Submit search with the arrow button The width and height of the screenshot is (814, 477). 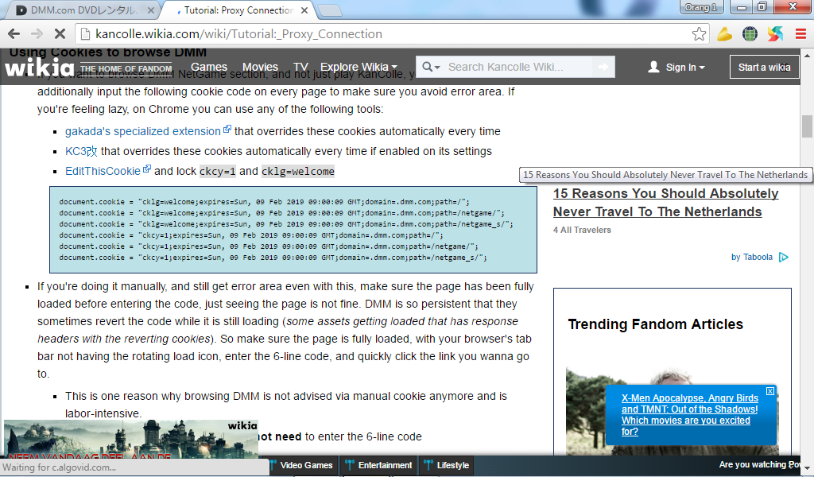coord(603,67)
